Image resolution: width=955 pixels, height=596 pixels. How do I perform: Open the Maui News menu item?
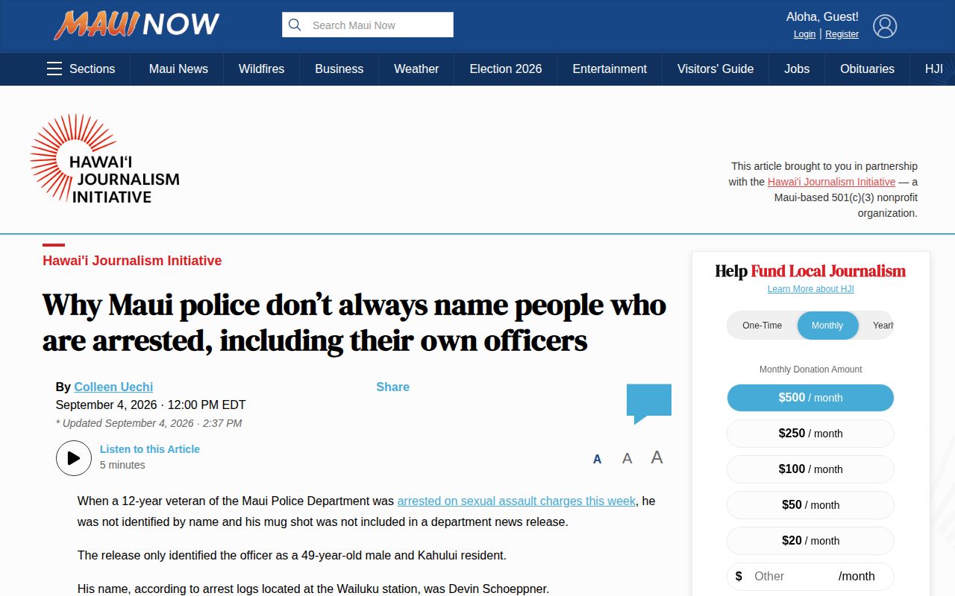[x=178, y=69]
